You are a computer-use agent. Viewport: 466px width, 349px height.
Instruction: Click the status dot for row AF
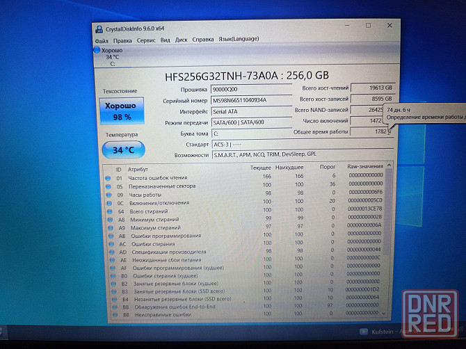[x=113, y=268]
